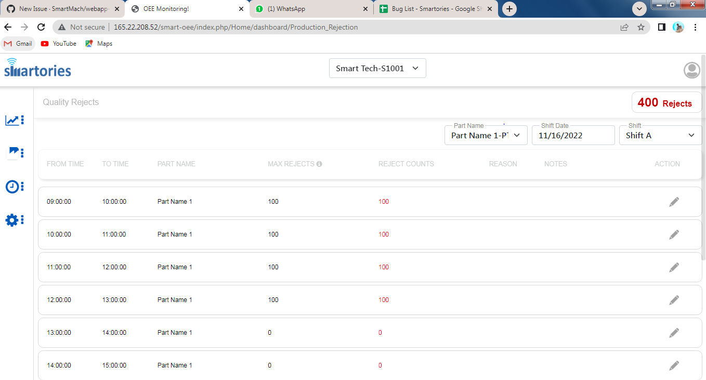Click the user profile avatar icon
Image resolution: width=706 pixels, height=380 pixels.
point(691,70)
